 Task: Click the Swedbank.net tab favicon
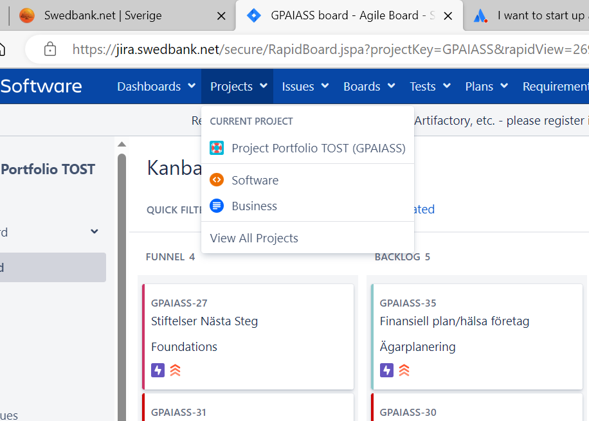click(27, 15)
